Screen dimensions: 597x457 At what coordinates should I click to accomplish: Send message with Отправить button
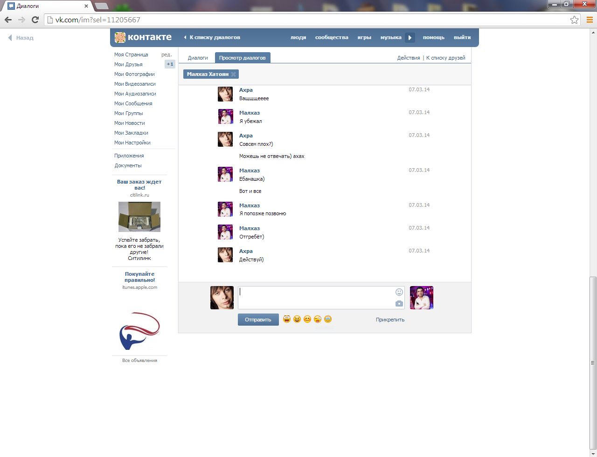pos(258,320)
